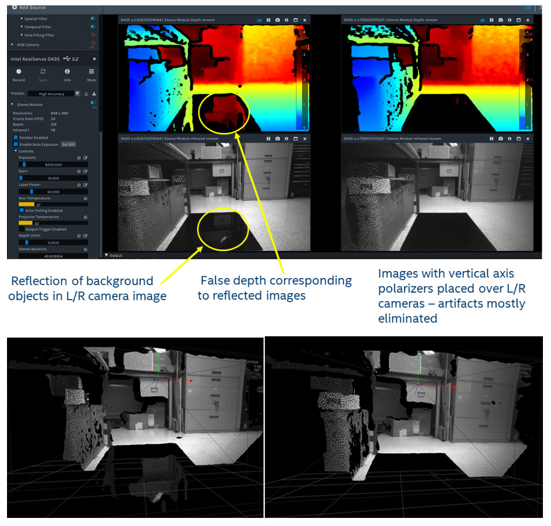This screenshot has width=551, height=526.
Task: Click the Resolution value 848 x 480
Action: (59, 113)
